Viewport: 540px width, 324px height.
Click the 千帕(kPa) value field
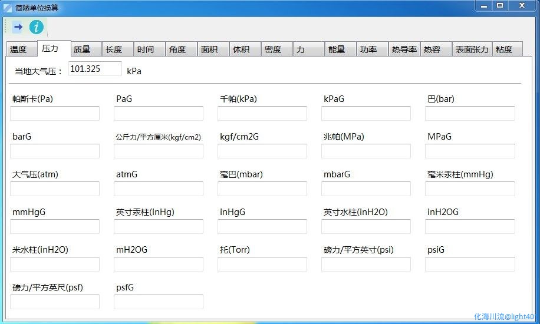[x=262, y=114]
